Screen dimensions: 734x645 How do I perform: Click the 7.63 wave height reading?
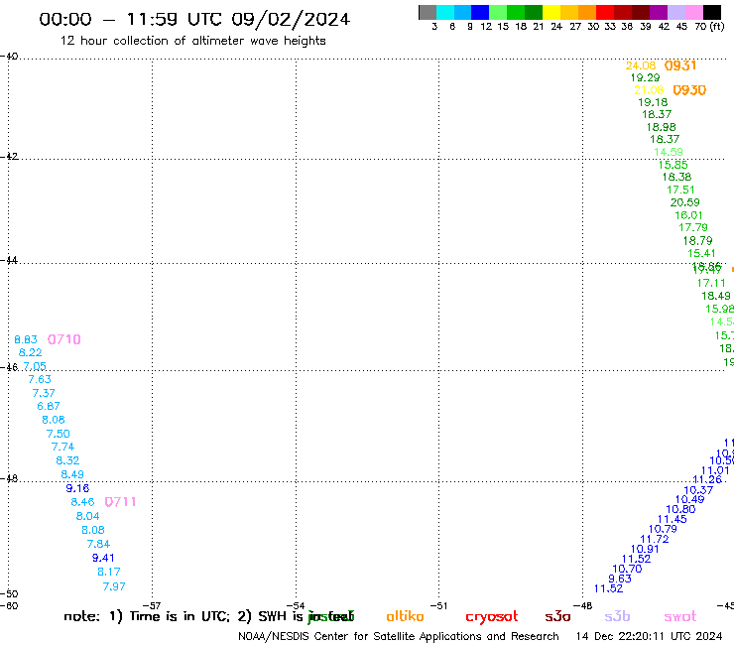(40, 379)
